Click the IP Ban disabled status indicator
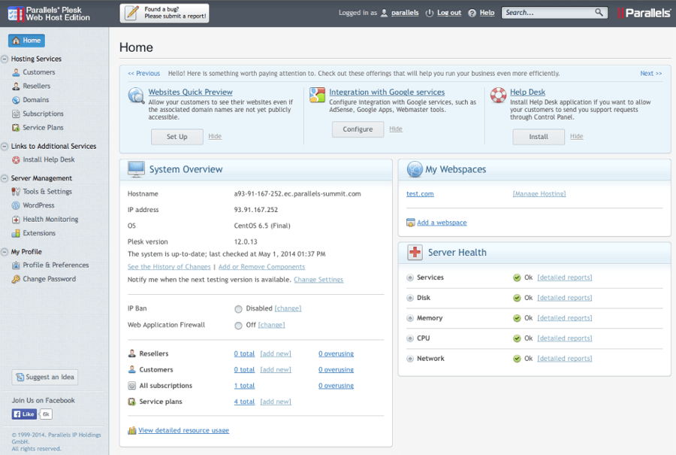676x455 pixels. tap(238, 309)
